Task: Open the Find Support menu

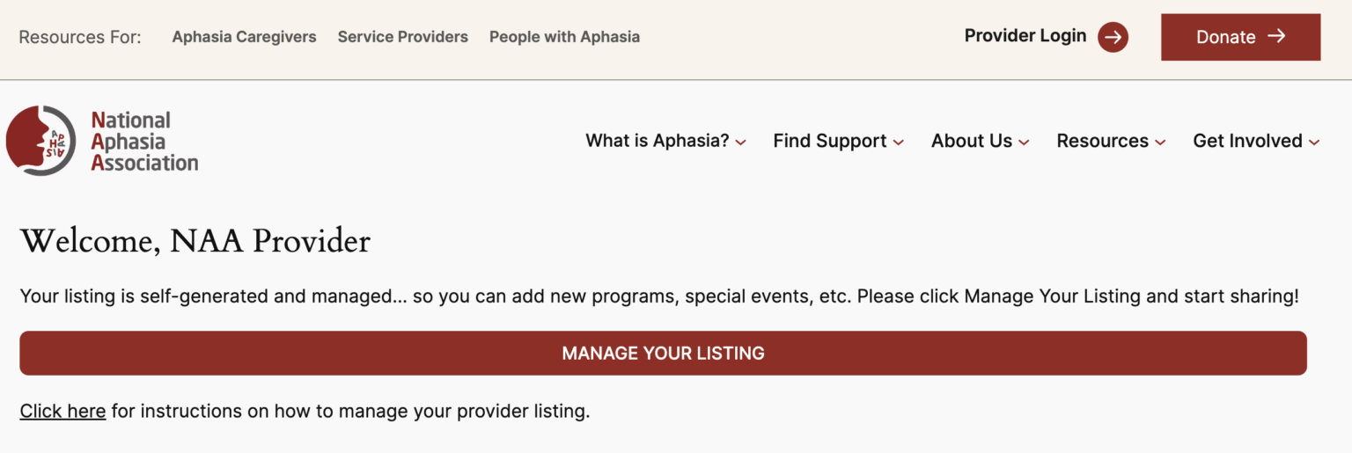Action: pos(830,141)
